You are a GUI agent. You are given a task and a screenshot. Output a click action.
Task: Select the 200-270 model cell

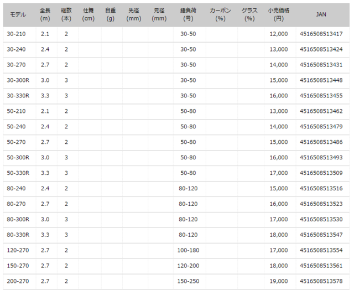click(17, 281)
